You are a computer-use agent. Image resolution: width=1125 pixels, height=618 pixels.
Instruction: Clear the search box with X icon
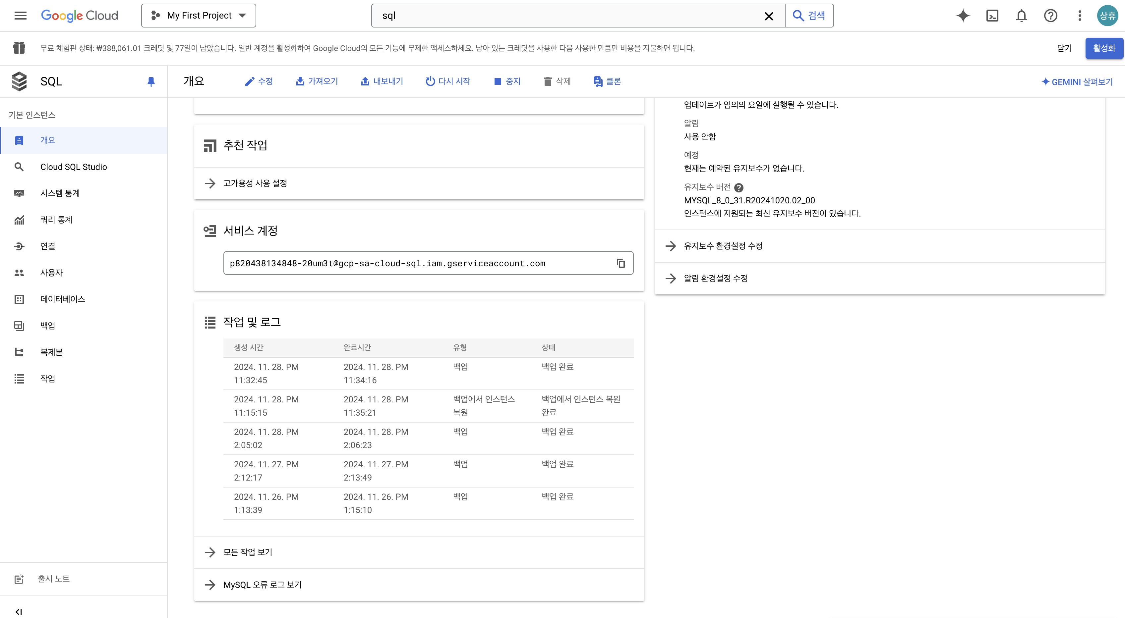[769, 16]
